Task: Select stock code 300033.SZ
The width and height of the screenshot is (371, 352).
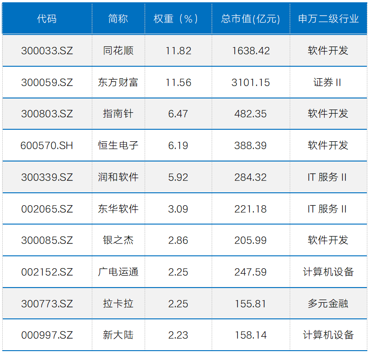Action: point(47,51)
